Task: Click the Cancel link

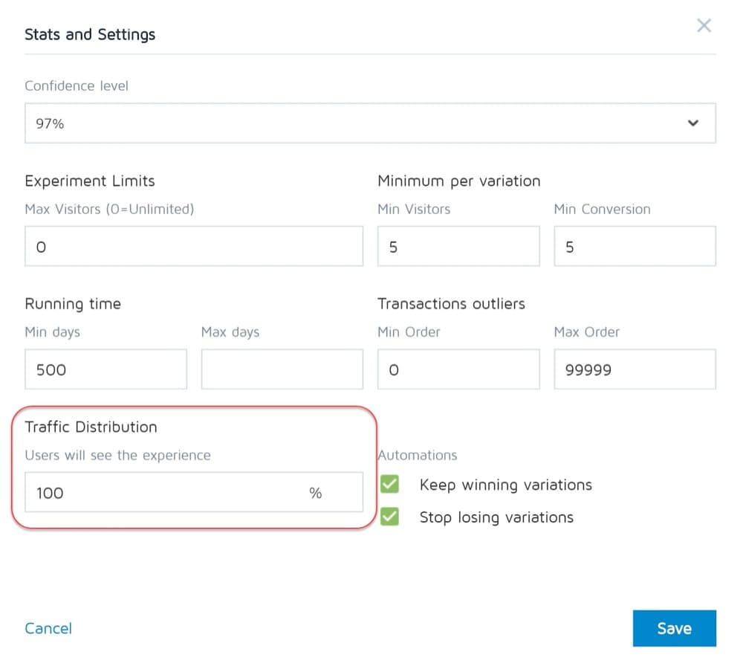Action: (48, 628)
